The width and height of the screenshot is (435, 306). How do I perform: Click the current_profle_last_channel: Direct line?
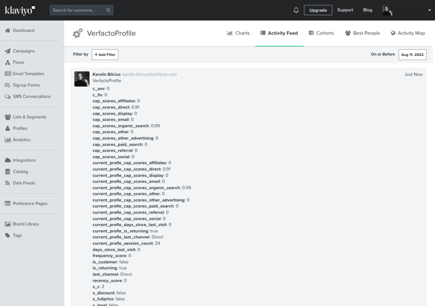[128, 237]
